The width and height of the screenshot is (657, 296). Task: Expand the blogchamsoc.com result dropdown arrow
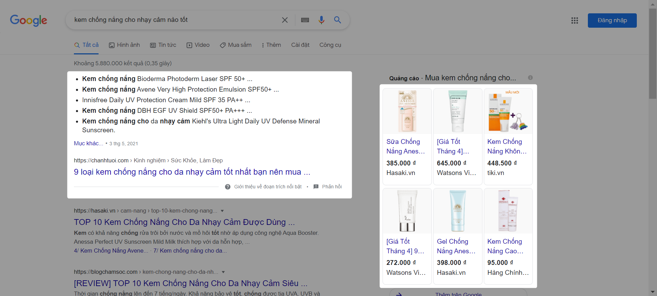(x=223, y=272)
